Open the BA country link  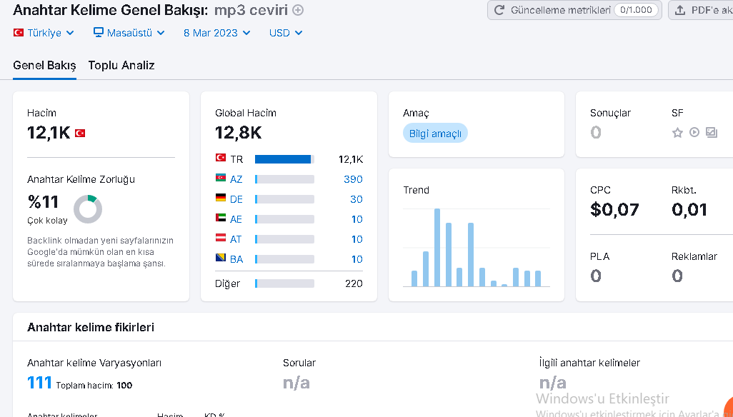pos(236,260)
